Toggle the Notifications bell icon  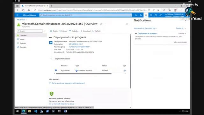[146, 15]
